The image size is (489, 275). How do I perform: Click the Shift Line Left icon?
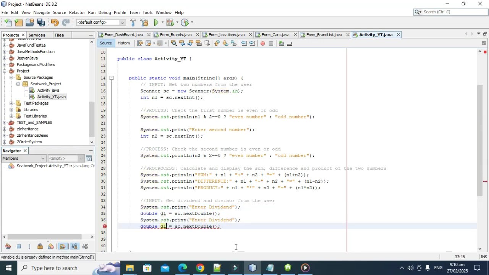point(244,43)
